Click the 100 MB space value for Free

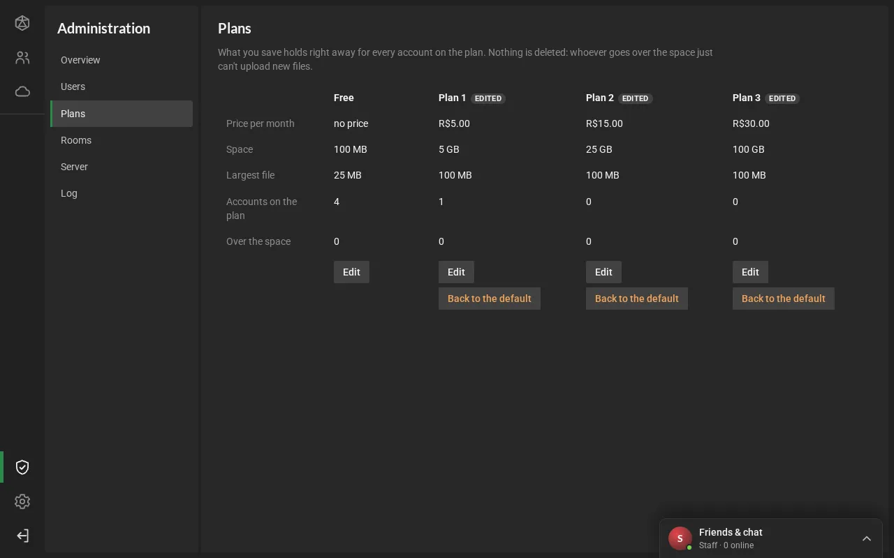(x=351, y=149)
